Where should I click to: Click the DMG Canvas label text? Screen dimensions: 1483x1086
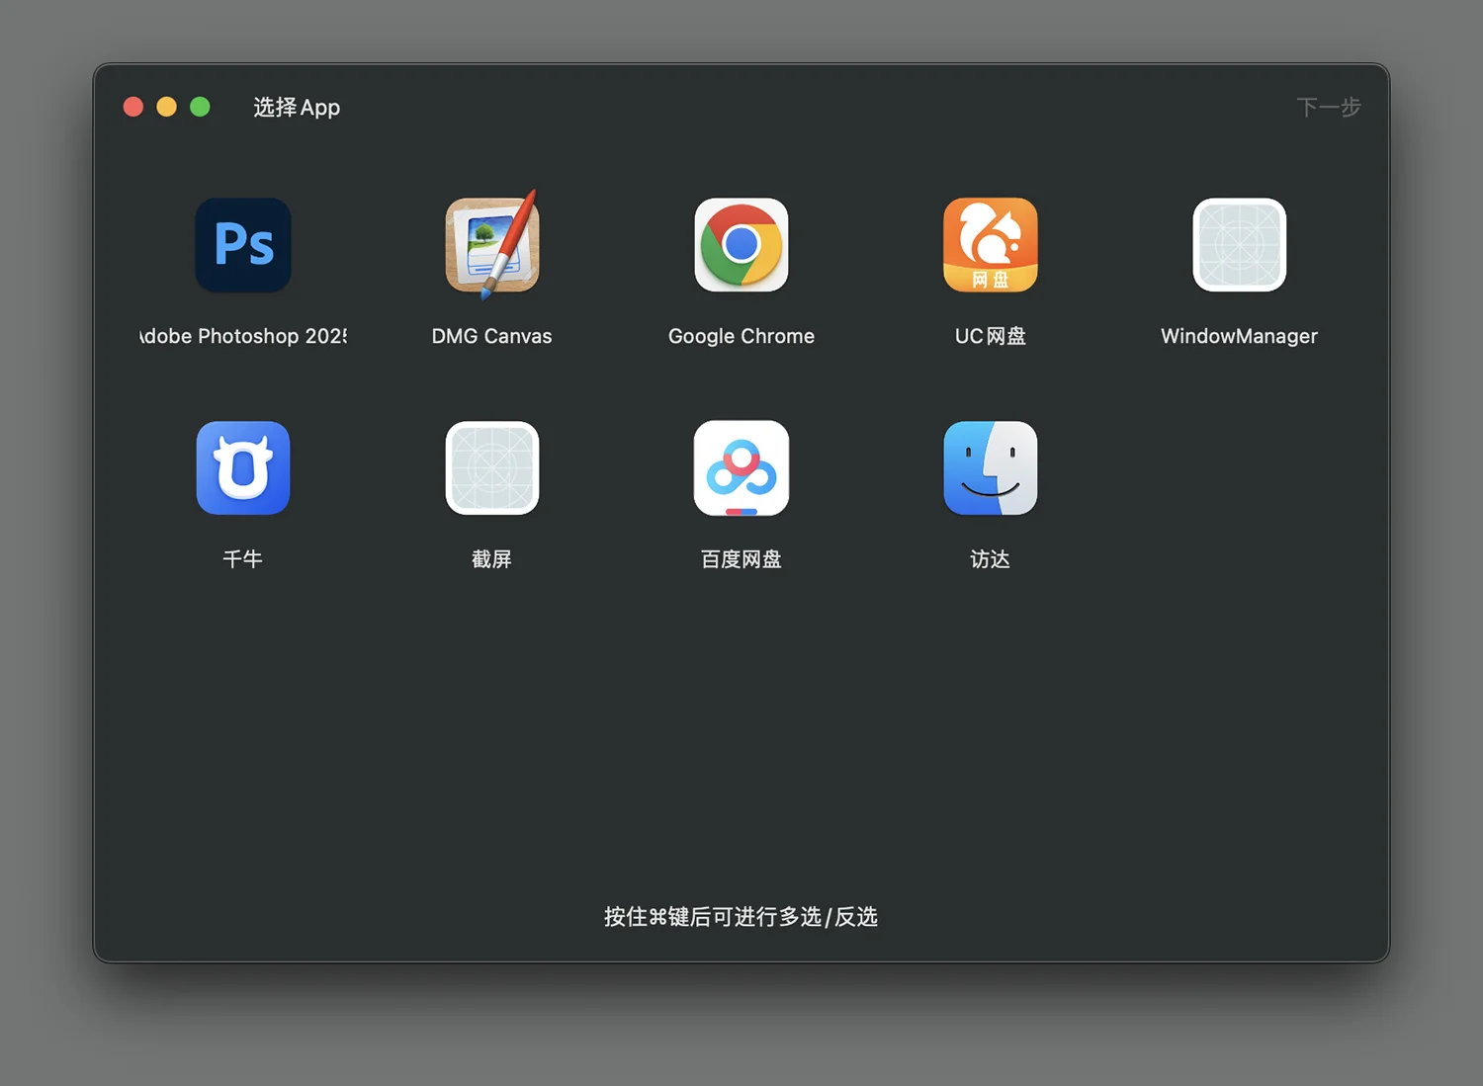(492, 336)
